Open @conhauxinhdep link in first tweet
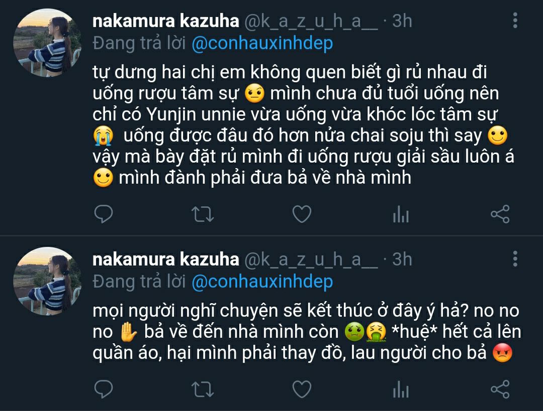The height and width of the screenshot is (411, 543). coord(262,44)
